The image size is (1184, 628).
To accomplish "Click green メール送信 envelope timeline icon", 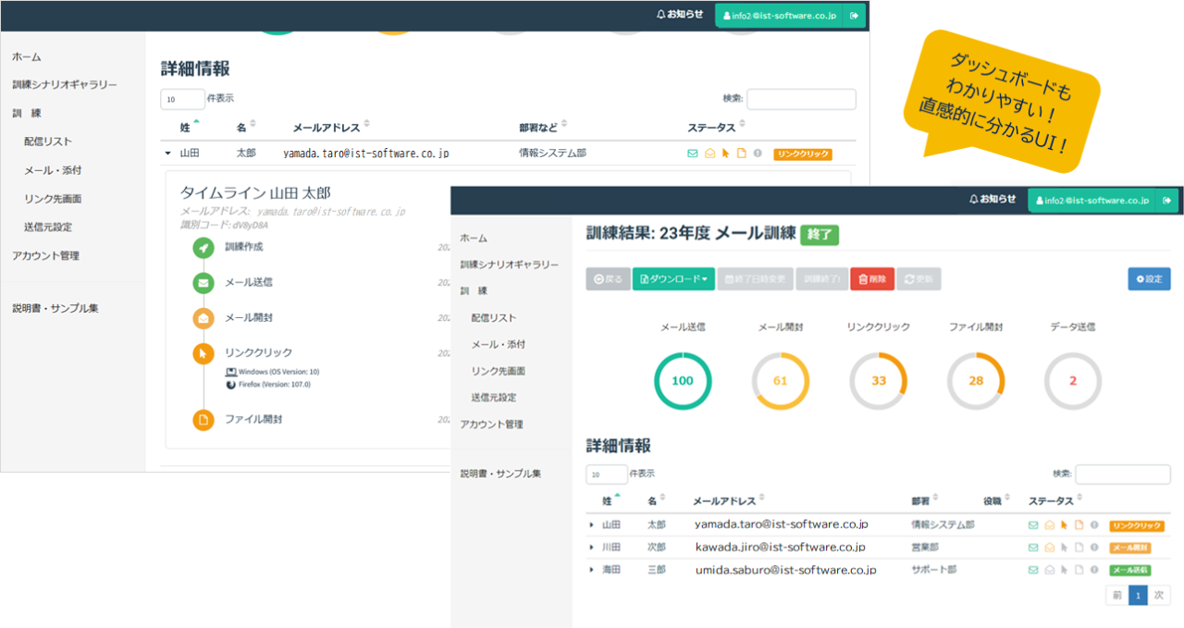I will pyautogui.click(x=203, y=282).
